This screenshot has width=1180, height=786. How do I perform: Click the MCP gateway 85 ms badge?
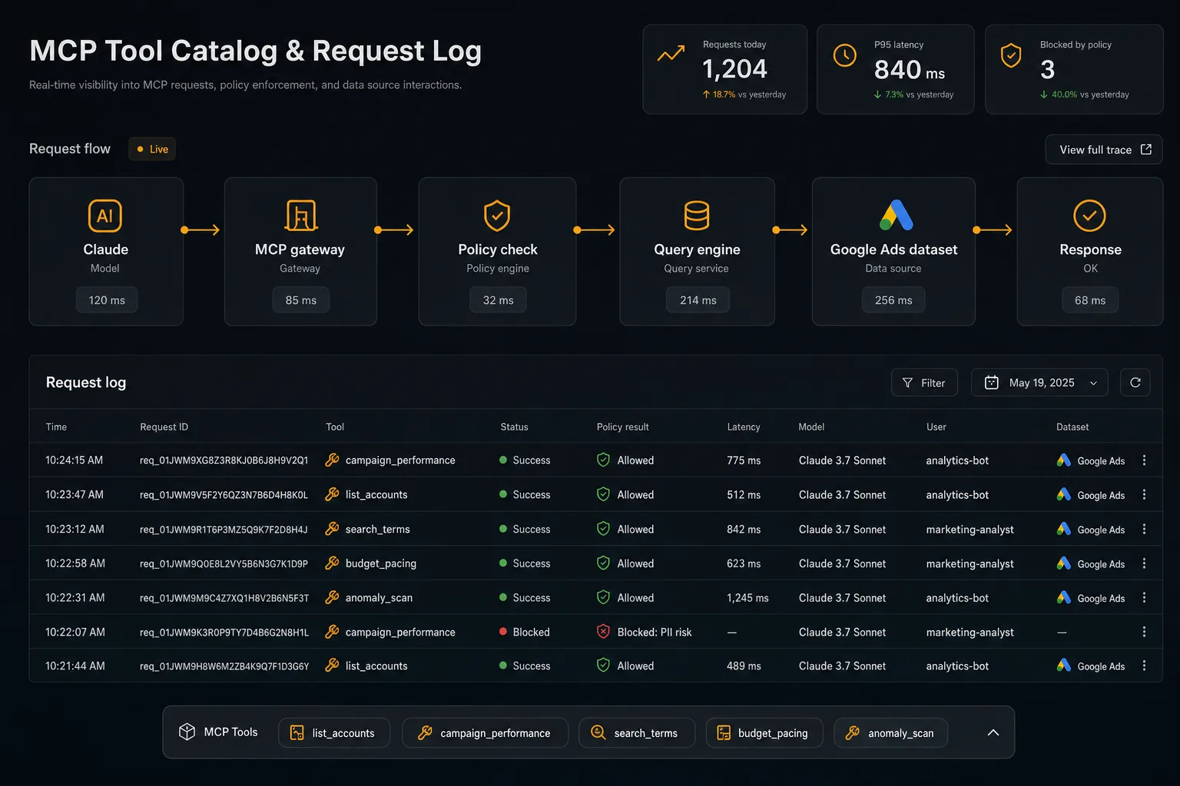coord(301,300)
